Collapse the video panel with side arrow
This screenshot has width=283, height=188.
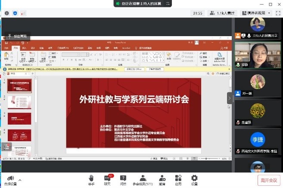230,98
